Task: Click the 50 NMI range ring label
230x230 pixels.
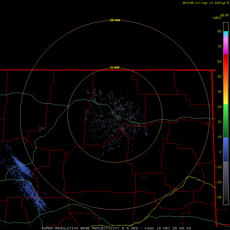Action: pos(115,68)
